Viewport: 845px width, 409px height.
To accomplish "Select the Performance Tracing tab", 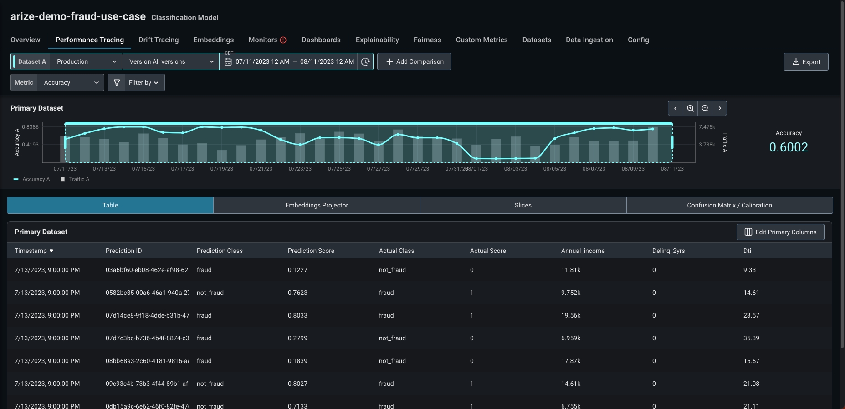I will coord(90,40).
